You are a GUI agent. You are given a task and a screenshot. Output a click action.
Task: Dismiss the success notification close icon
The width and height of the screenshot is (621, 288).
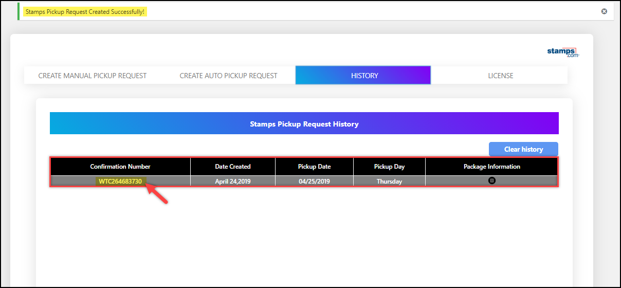[604, 11]
